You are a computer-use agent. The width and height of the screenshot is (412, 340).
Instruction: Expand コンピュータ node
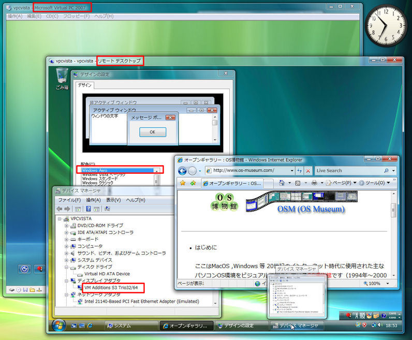click(66, 246)
